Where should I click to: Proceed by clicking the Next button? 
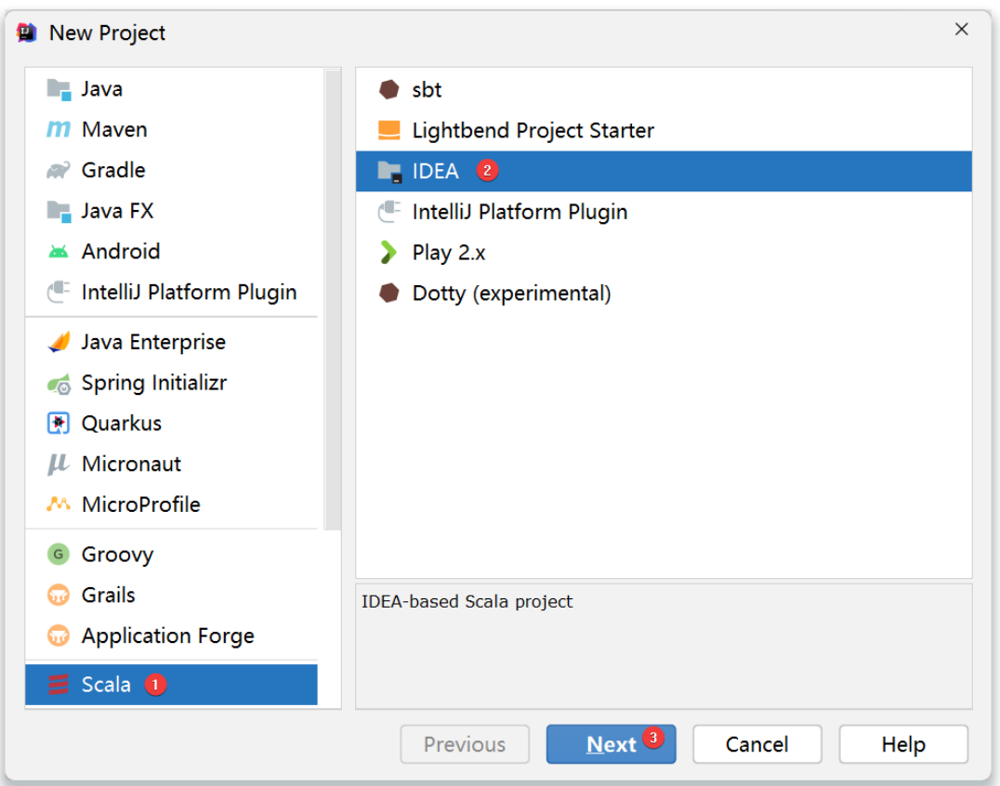click(611, 744)
